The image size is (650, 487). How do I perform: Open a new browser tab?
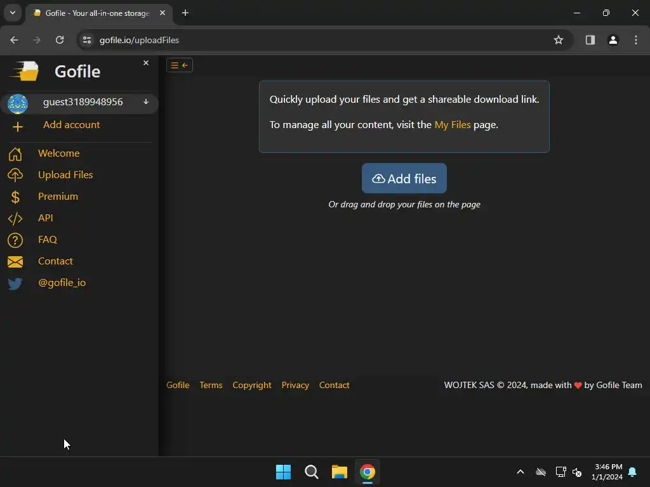pos(185,13)
